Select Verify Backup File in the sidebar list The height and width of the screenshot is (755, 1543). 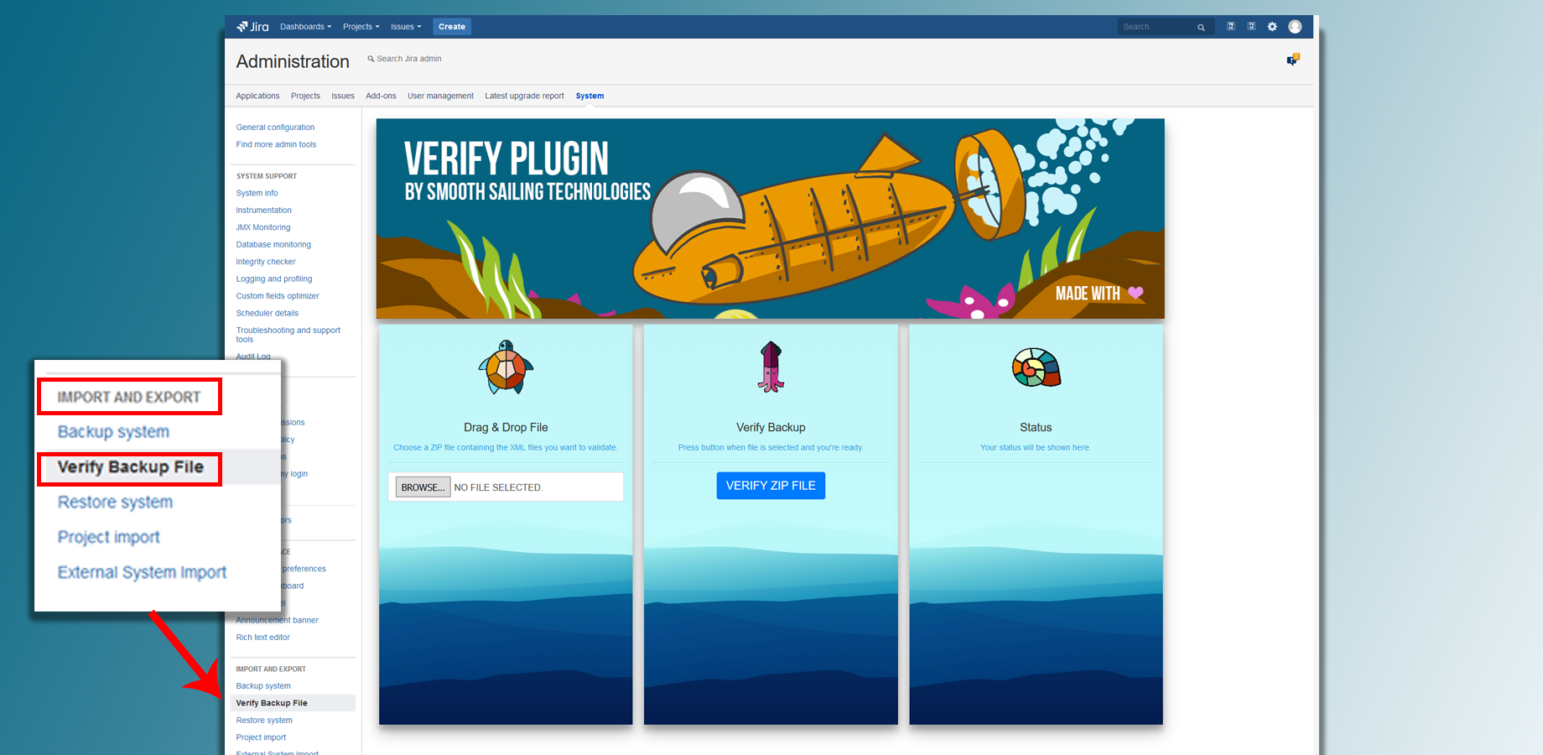293,703
